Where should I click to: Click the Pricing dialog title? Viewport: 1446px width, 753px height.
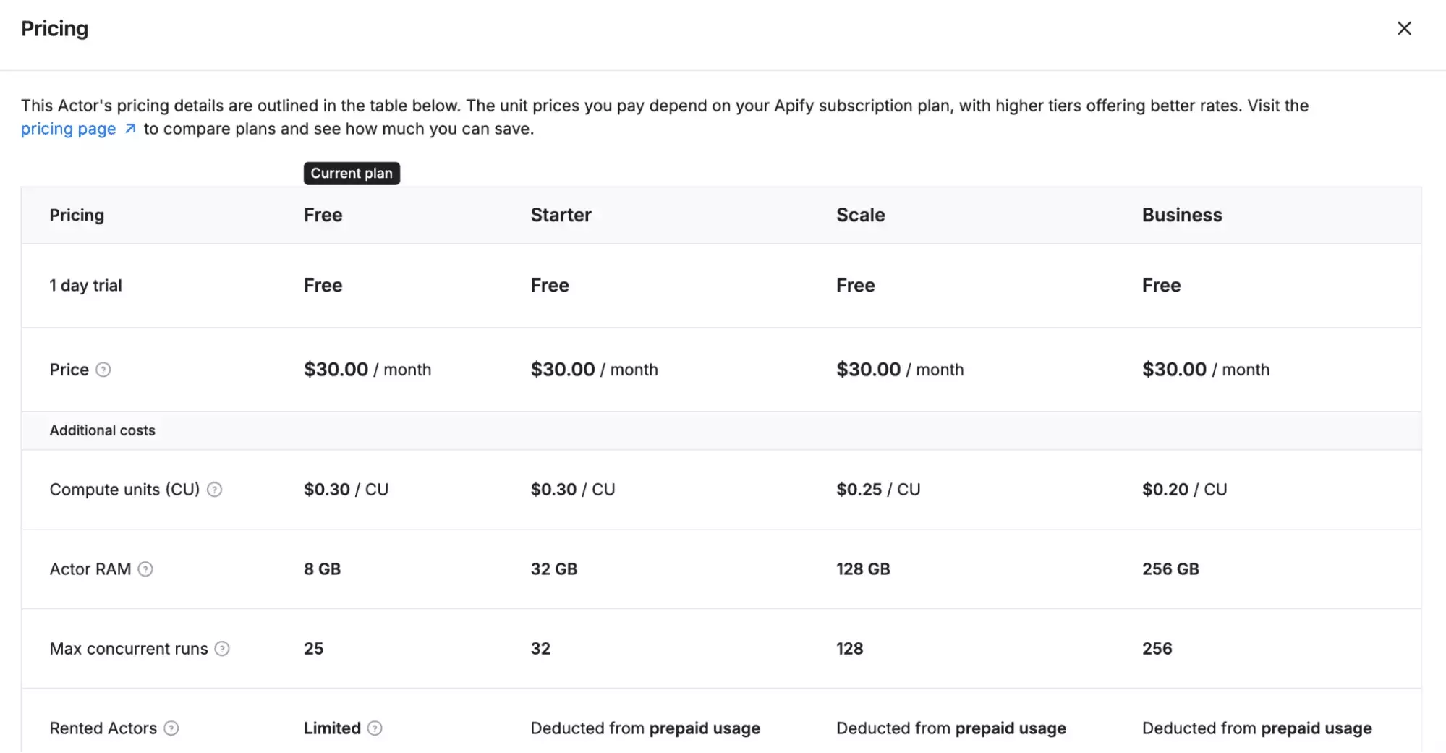point(54,28)
